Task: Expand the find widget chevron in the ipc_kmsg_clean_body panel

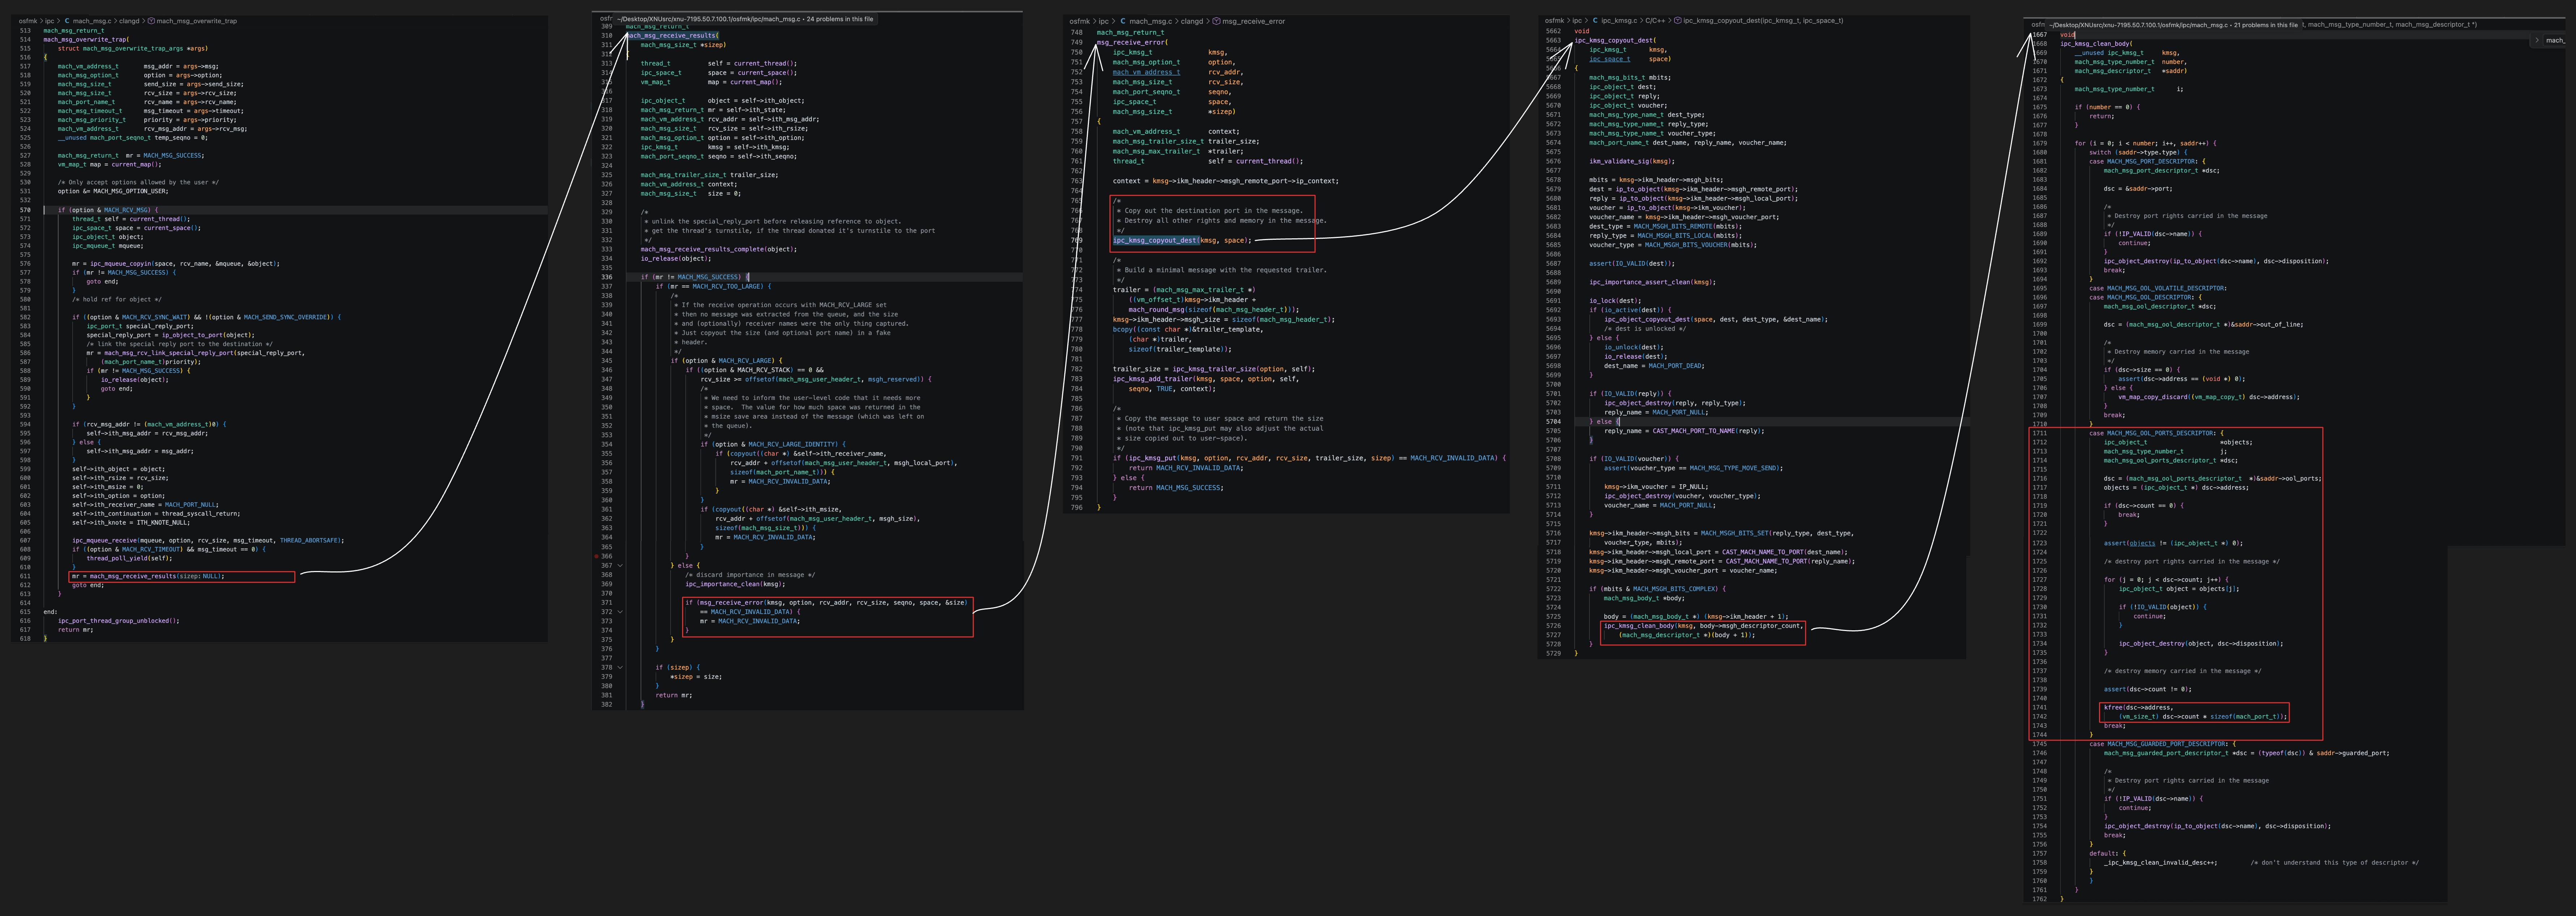Action: [x=2537, y=40]
